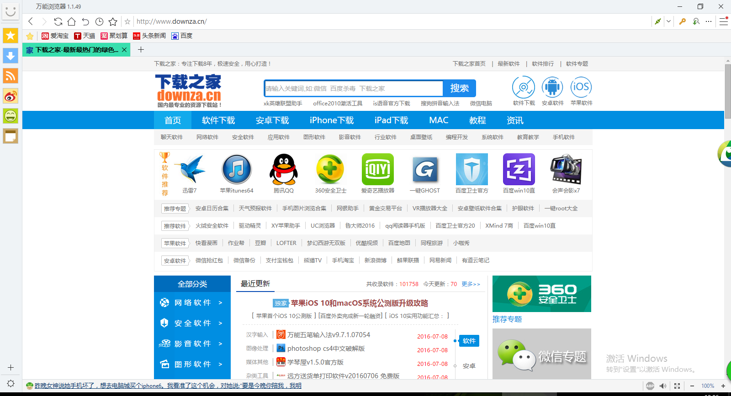Open the 360安全卫士 banner
The width and height of the screenshot is (731, 396).
point(542,294)
